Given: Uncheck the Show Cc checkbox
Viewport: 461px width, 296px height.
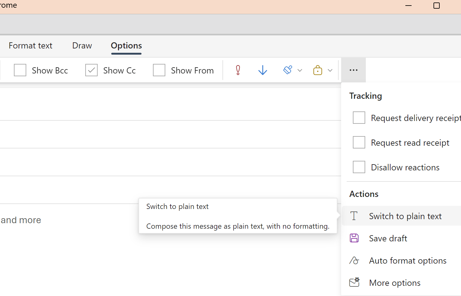Looking at the screenshot, I should 91,70.
